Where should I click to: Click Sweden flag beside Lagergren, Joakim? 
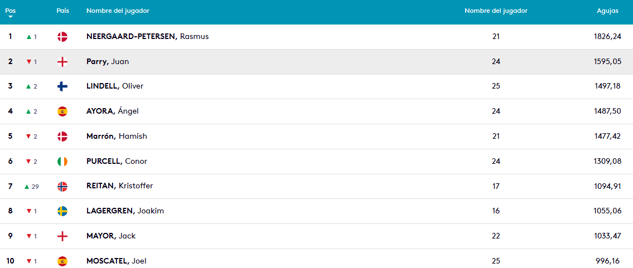(62, 211)
